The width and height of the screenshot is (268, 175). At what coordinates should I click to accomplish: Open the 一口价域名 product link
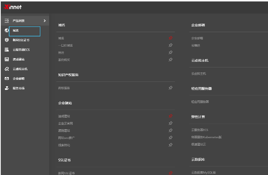[x=65, y=45]
